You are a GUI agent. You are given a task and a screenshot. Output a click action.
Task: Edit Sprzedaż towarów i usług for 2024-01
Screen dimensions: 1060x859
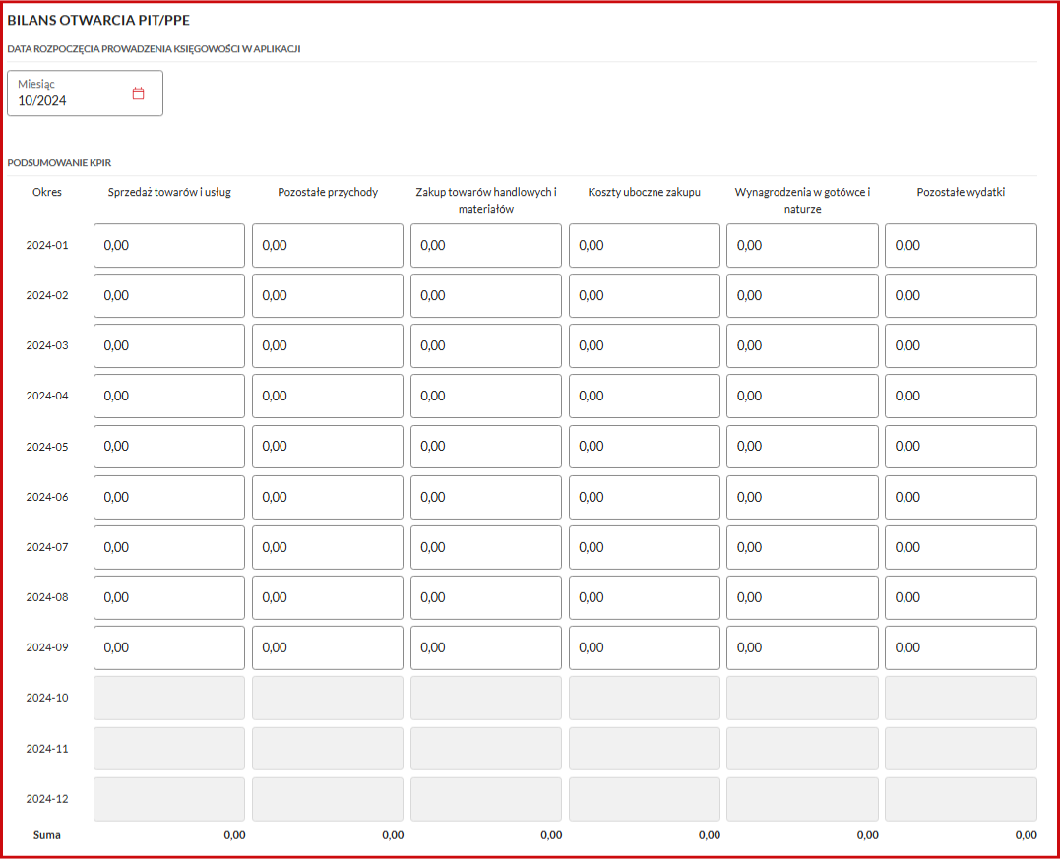[169, 245]
